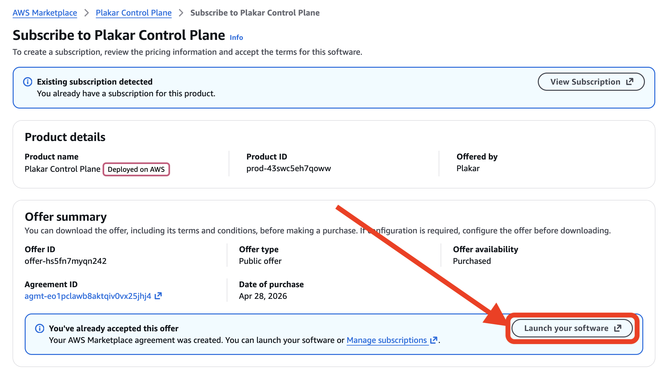Screen dimensions: 666x376
Task: Click the Info link beside page title
Action: [x=236, y=38]
